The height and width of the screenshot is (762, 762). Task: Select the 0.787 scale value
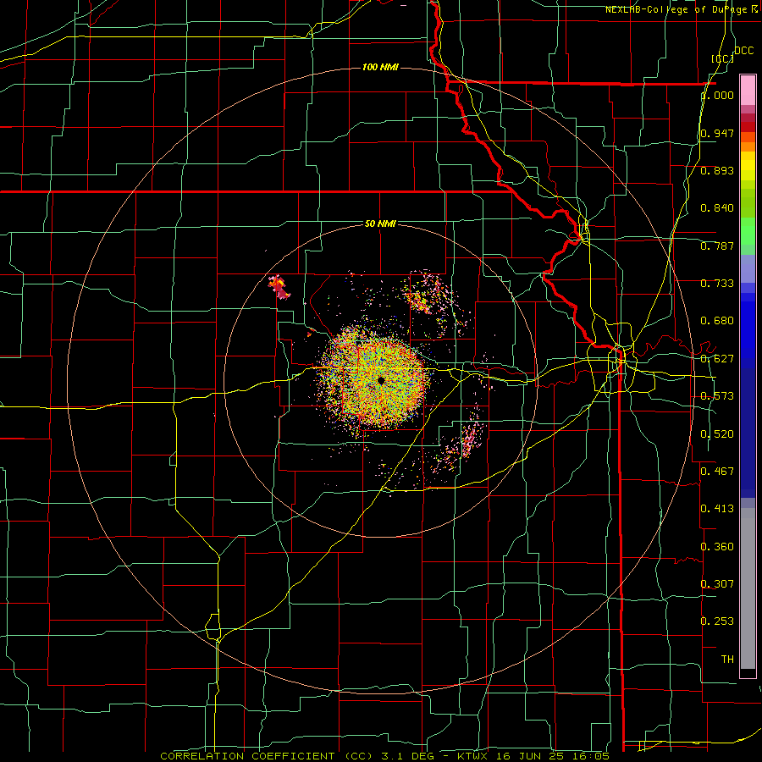coord(718,246)
